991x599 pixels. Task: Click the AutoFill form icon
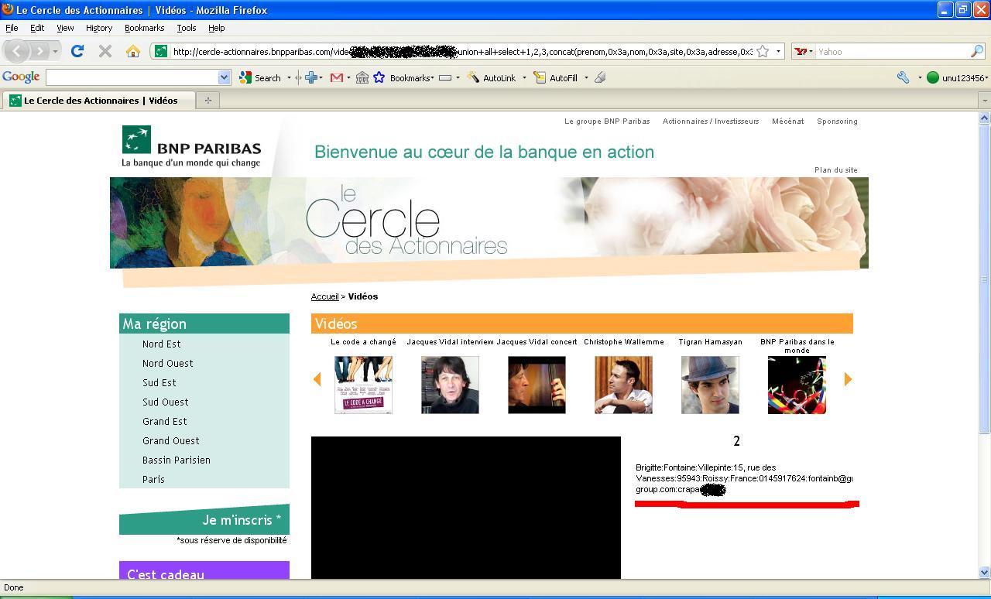540,77
